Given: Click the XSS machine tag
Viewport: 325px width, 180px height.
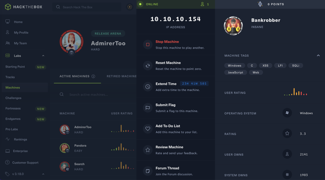Looking at the screenshot, I should [x=265, y=65].
